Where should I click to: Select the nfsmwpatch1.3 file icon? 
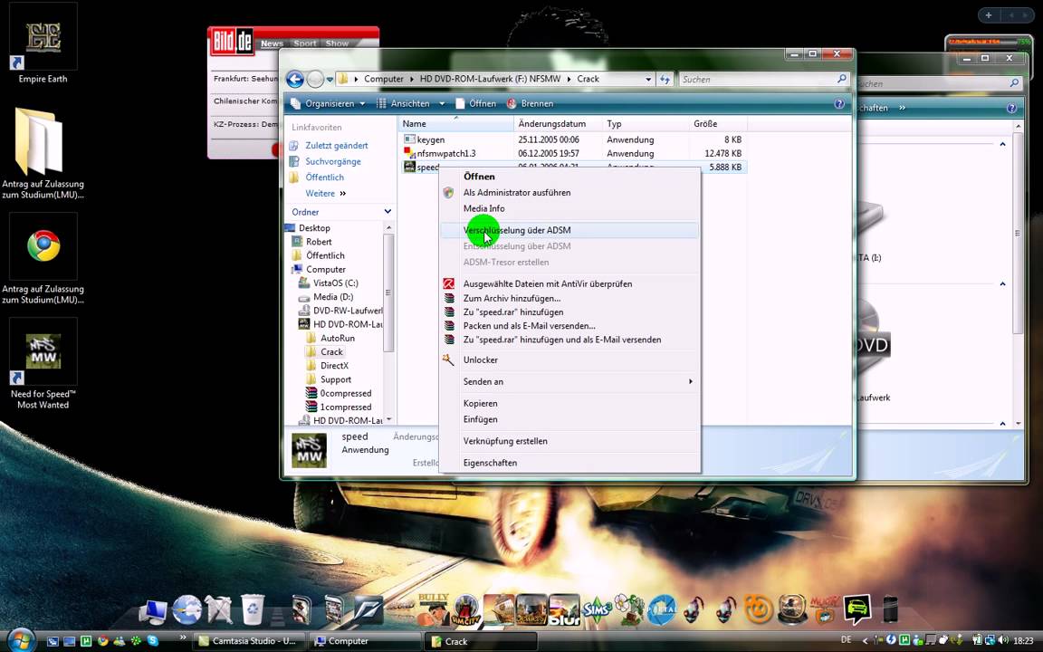[409, 153]
